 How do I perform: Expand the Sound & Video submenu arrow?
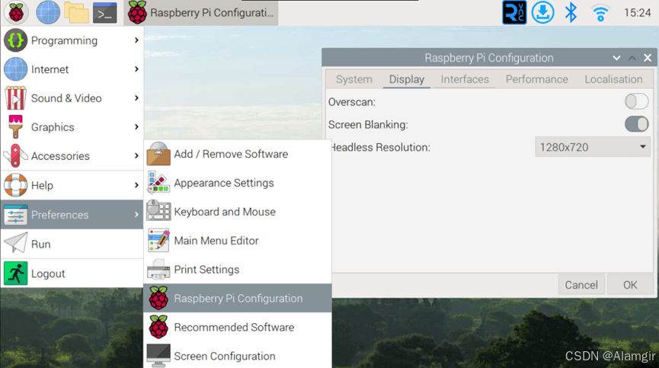click(x=136, y=98)
